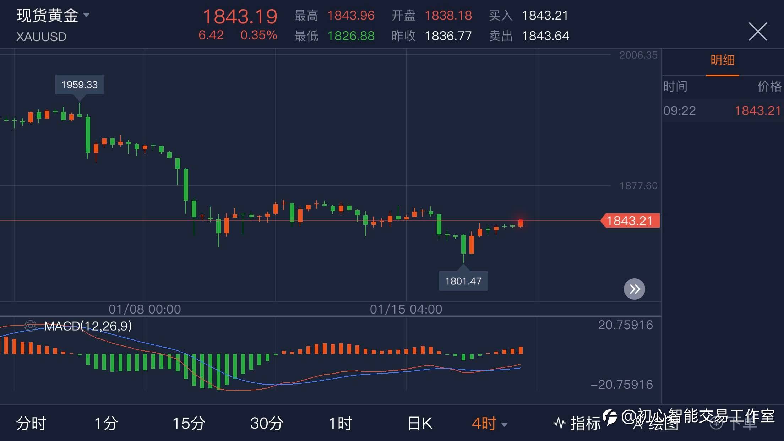This screenshot has height=441, width=784.
Task: Close the chart with the X icon
Action: 758,32
